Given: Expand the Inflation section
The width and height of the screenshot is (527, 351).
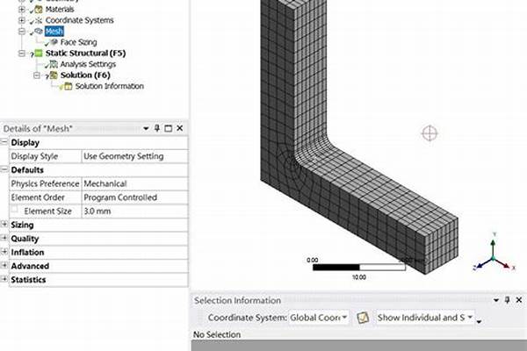Looking at the screenshot, I should point(4,253).
